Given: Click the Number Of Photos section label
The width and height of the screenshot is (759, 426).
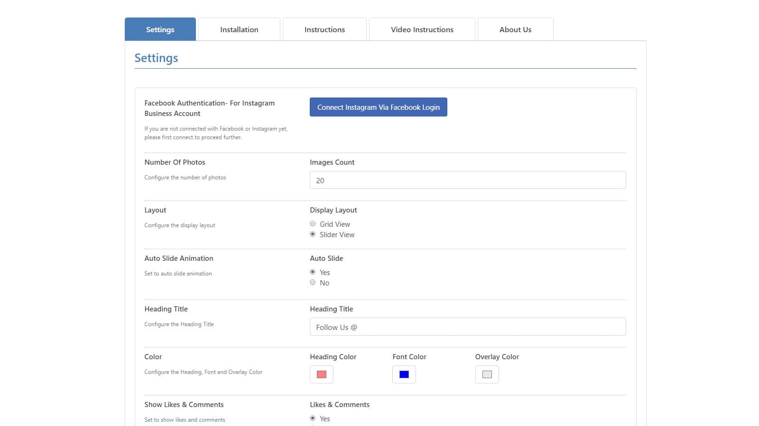Looking at the screenshot, I should tap(175, 162).
